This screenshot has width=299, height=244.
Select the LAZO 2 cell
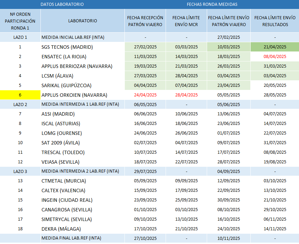coord(20,104)
